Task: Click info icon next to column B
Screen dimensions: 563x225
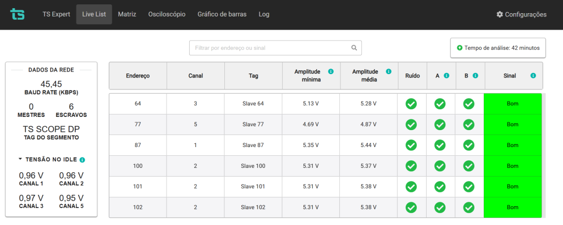Action: tap(475, 76)
